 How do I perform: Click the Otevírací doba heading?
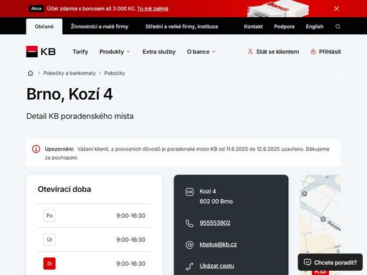pos(65,189)
